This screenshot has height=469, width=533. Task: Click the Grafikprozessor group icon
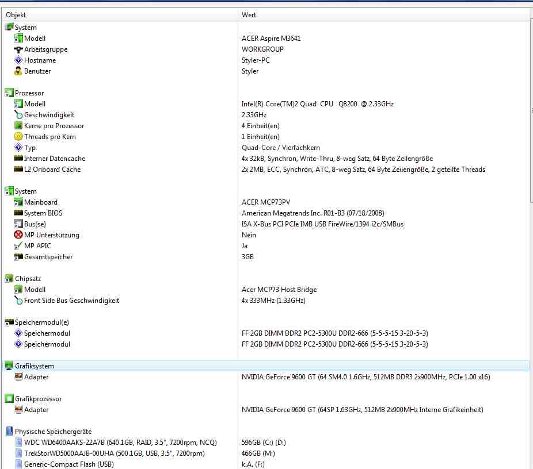[x=9, y=398]
